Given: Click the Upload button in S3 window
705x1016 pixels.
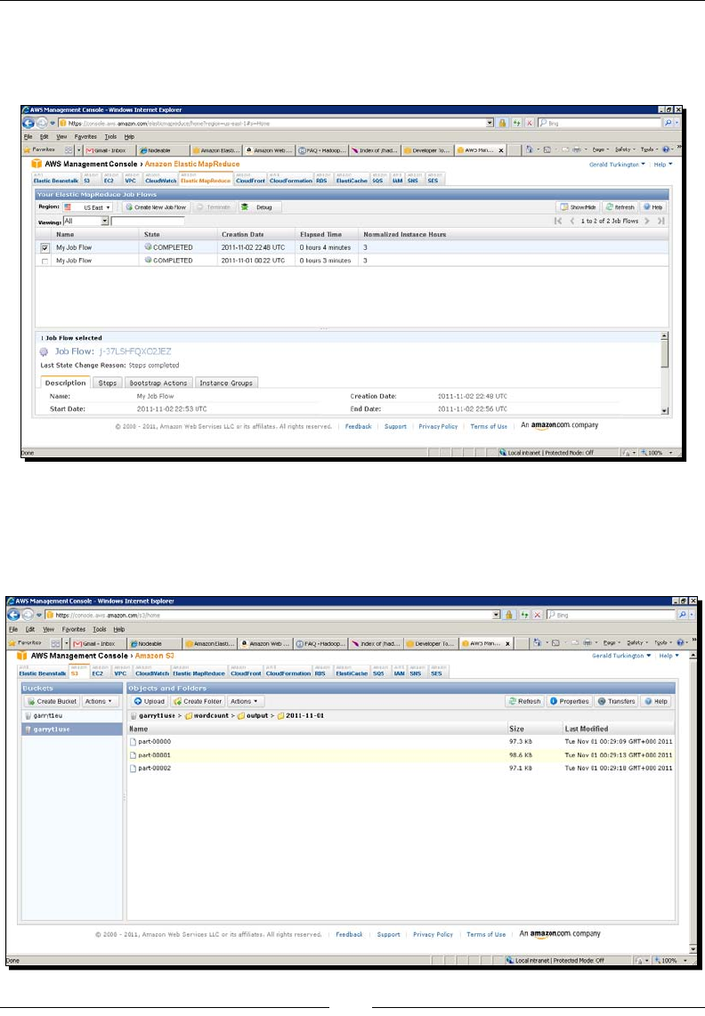Looking at the screenshot, I should tap(150, 701).
